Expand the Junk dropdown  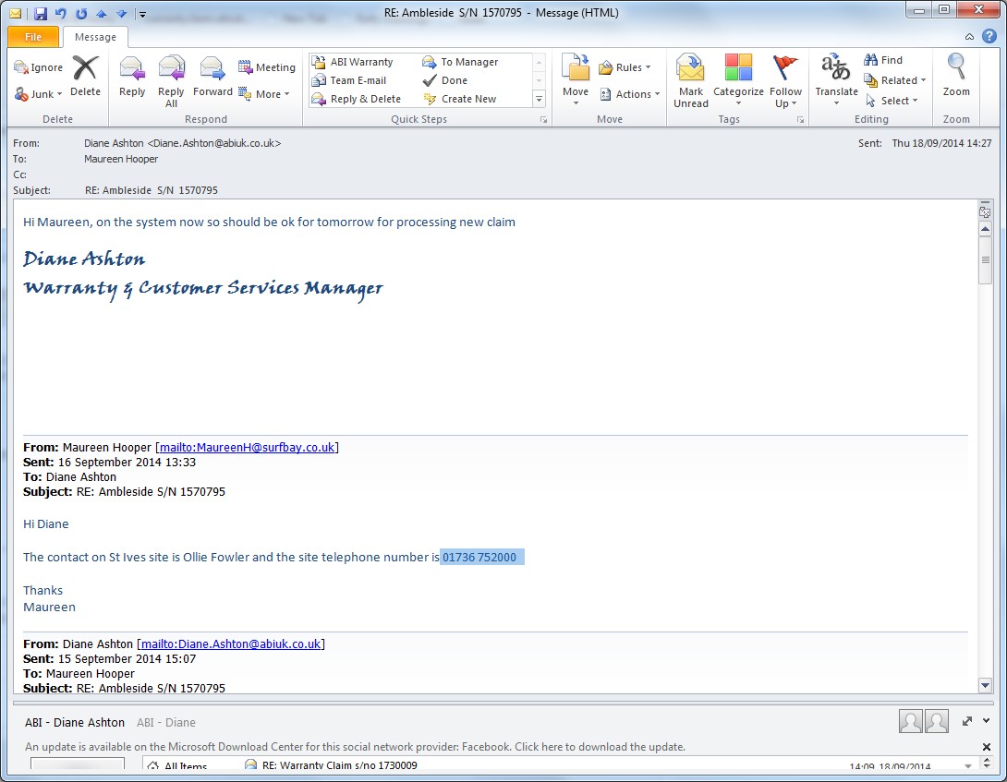coord(39,94)
